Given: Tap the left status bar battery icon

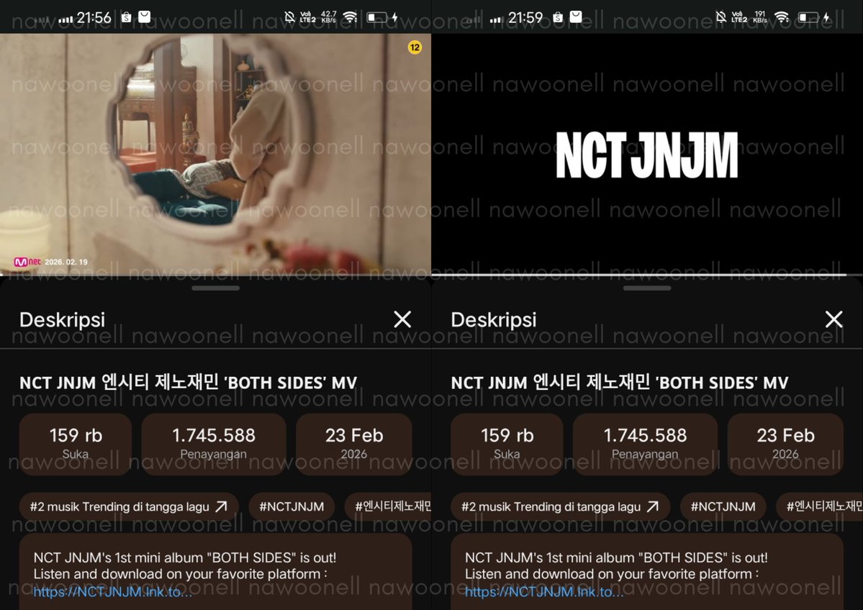Looking at the screenshot, I should [x=377, y=17].
